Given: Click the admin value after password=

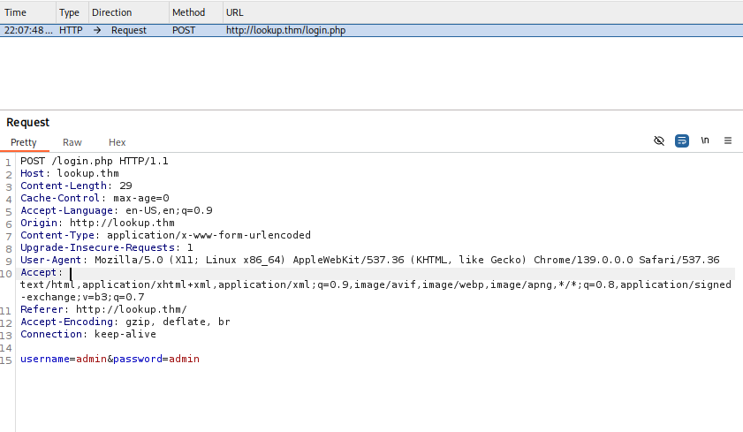Looking at the screenshot, I should (x=185, y=359).
